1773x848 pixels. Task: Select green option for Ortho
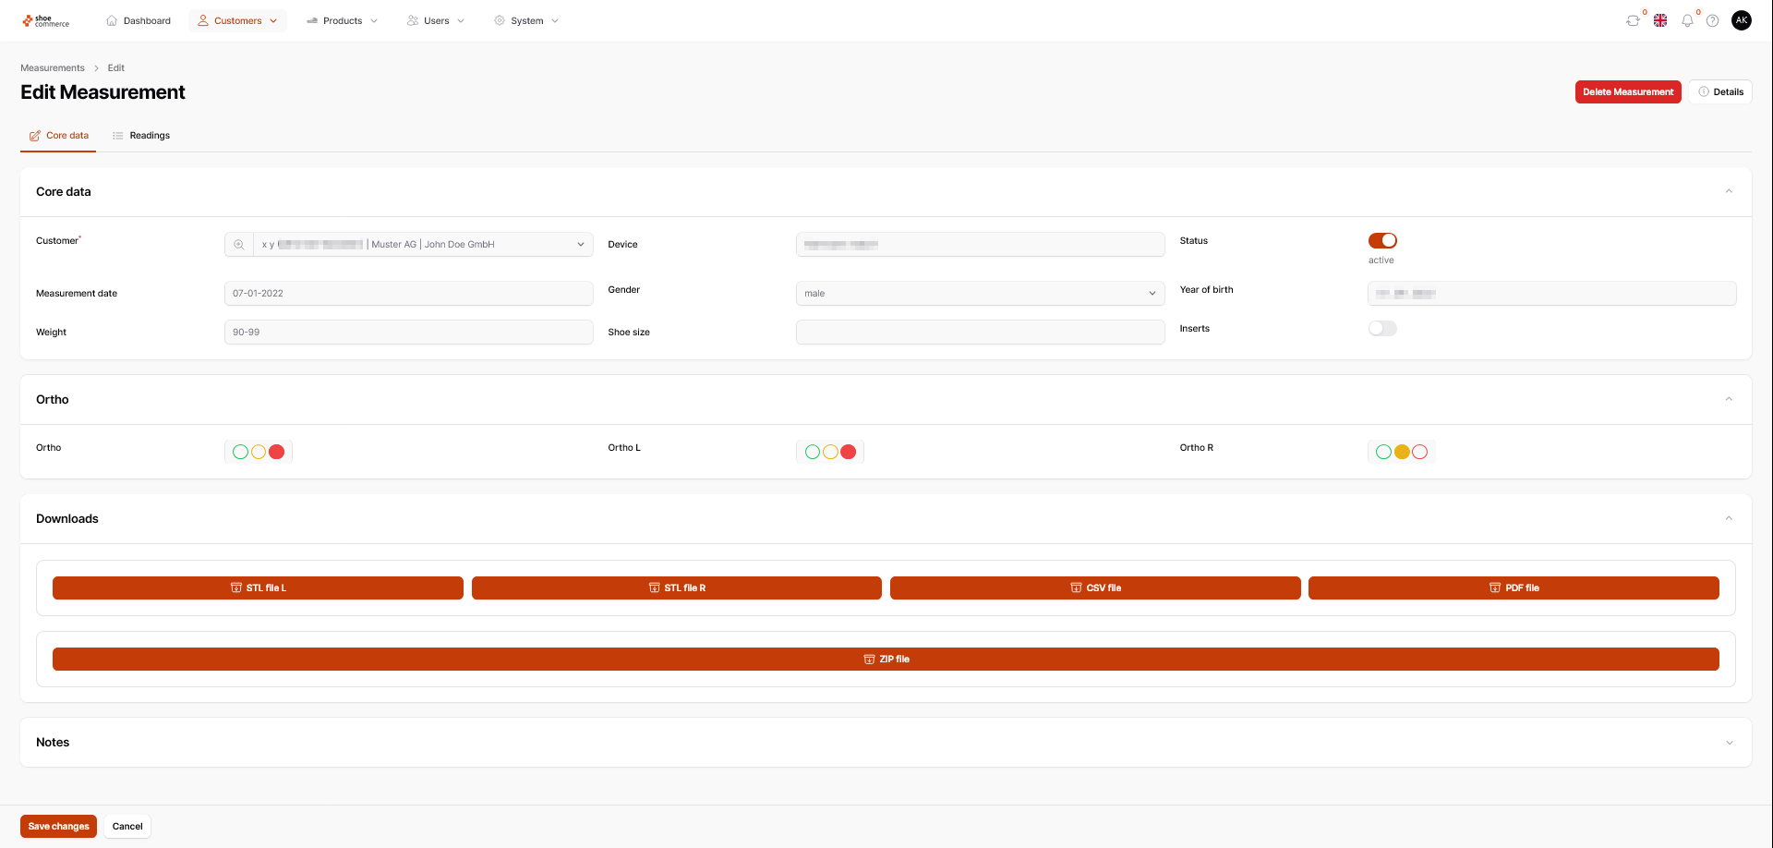(x=240, y=452)
